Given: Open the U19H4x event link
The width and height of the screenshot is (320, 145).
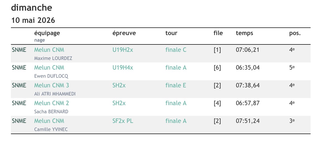Looking at the screenshot, I should click(123, 68).
